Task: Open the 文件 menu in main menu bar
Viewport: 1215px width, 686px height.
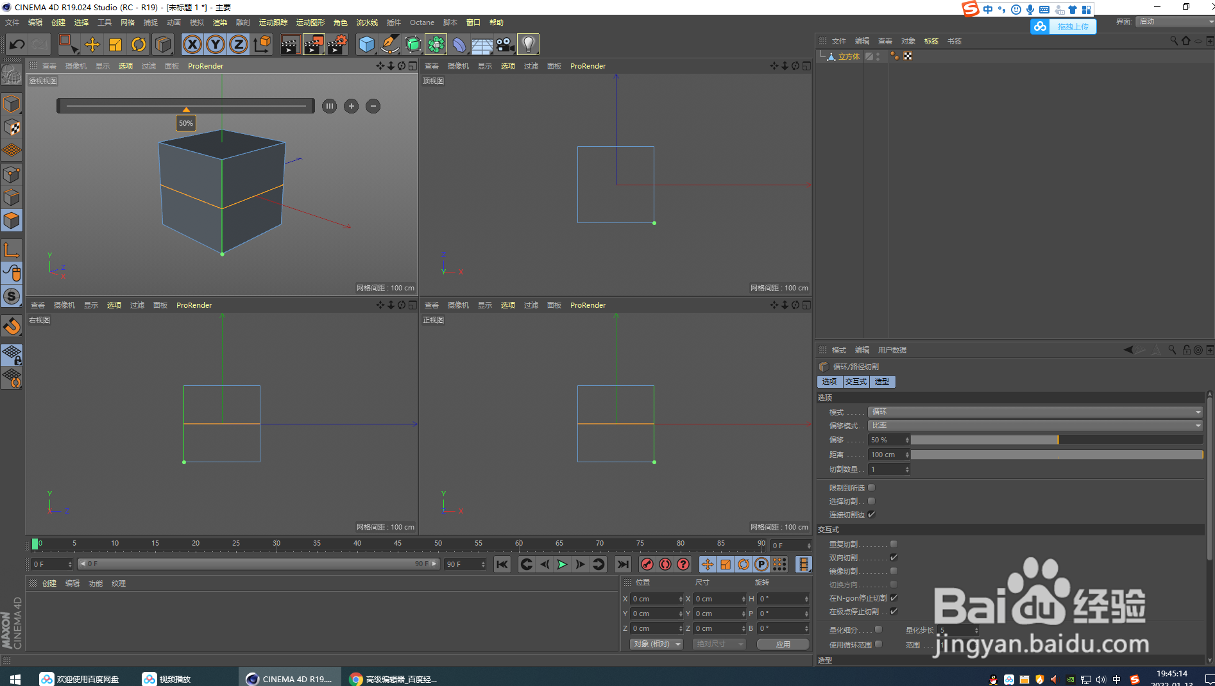Action: pos(12,22)
